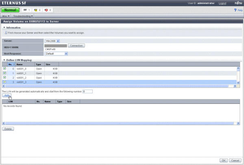Open the Troubleshooting menu

coord(23,16)
